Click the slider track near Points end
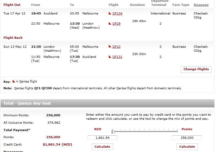This screenshot has height=152, width=219. [175, 131]
